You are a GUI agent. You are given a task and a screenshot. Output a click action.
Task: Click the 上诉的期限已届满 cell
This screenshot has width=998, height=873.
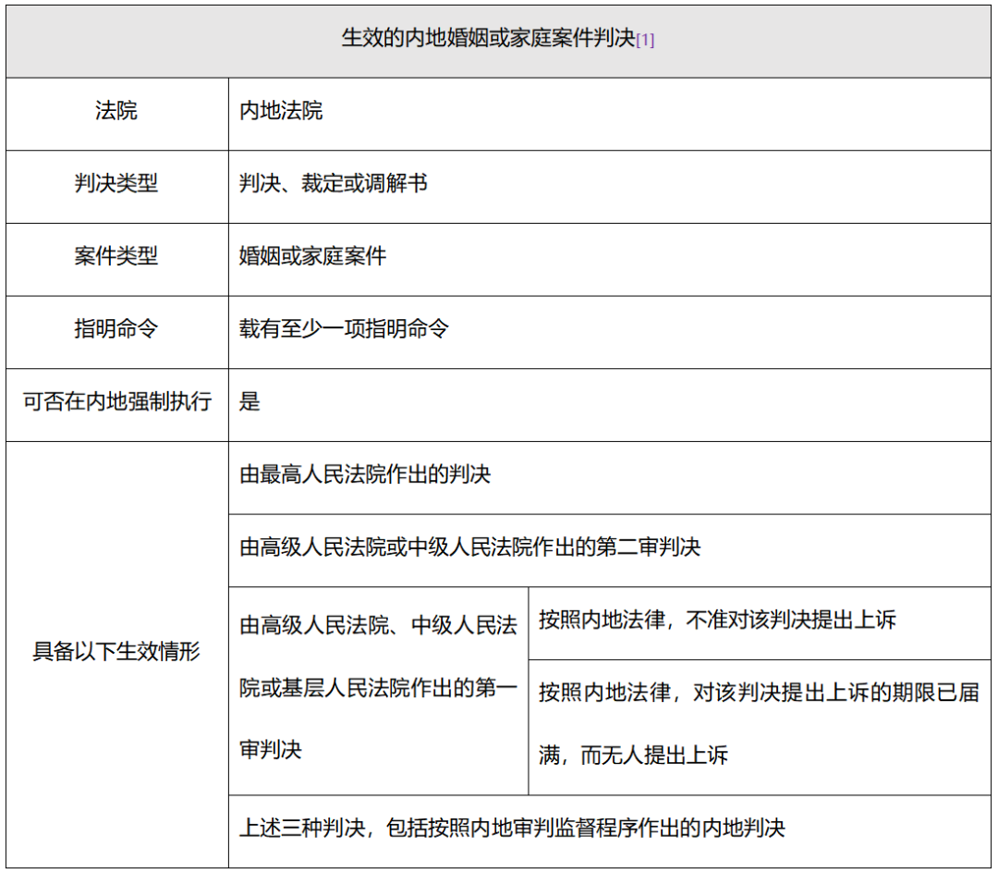pyautogui.click(x=760, y=727)
